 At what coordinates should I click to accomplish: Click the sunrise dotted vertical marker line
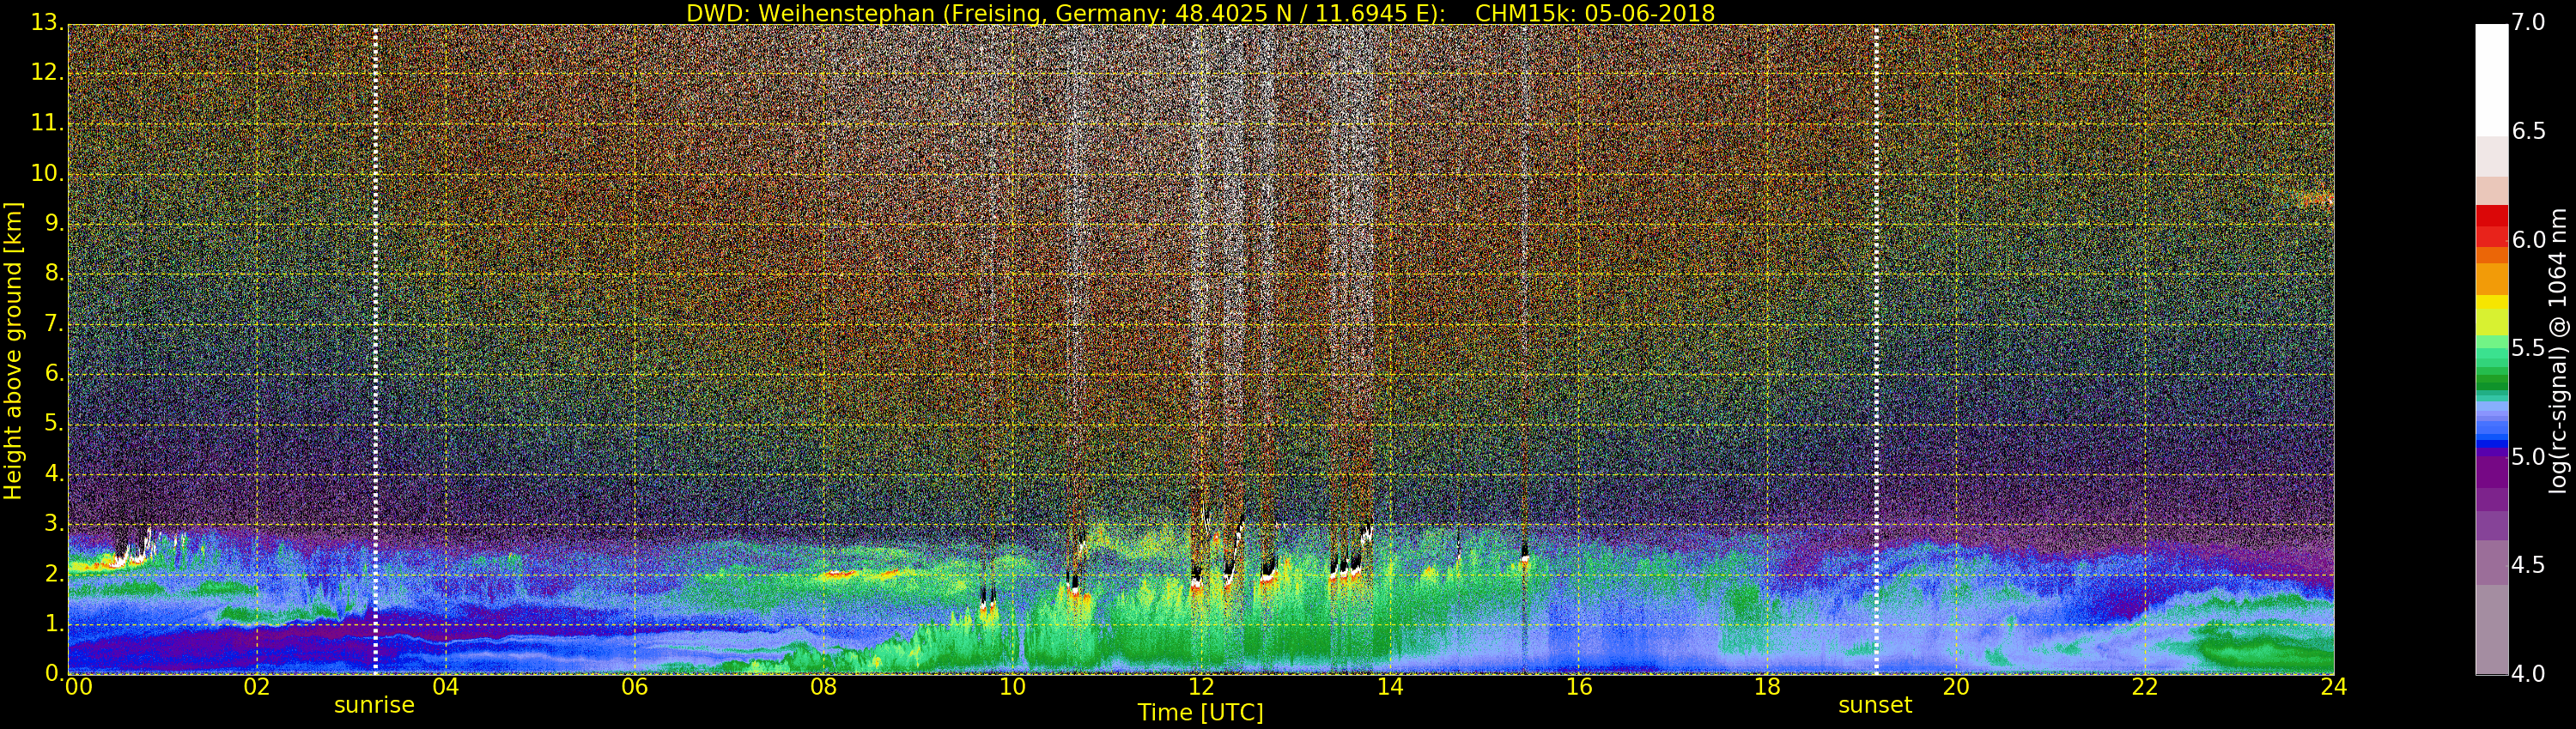click(375, 350)
